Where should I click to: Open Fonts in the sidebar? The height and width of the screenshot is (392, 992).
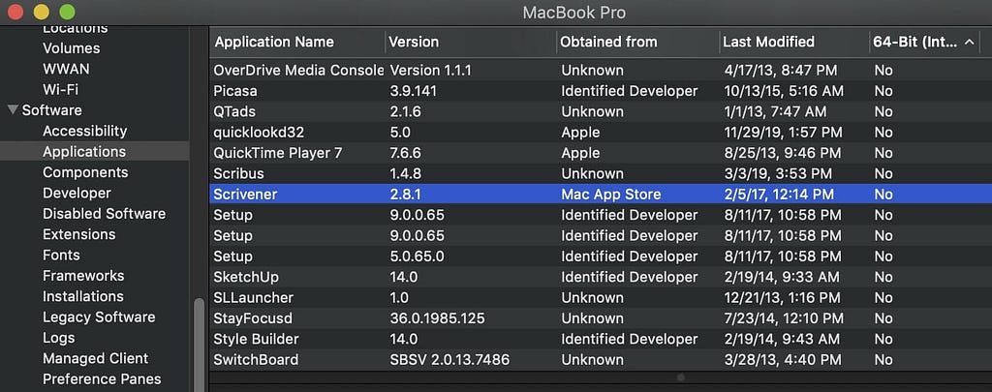tap(61, 256)
